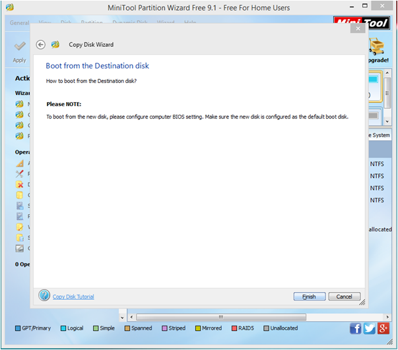
Task: Open the General menu
Action: pos(20,23)
